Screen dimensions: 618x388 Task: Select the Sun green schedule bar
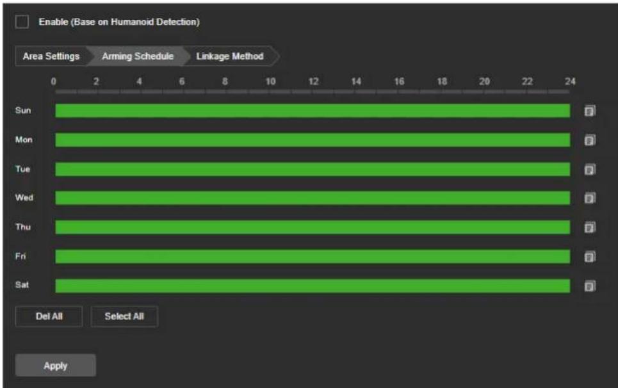pos(313,111)
